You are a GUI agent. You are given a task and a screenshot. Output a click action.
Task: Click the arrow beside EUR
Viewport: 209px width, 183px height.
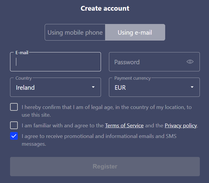pos(192,87)
